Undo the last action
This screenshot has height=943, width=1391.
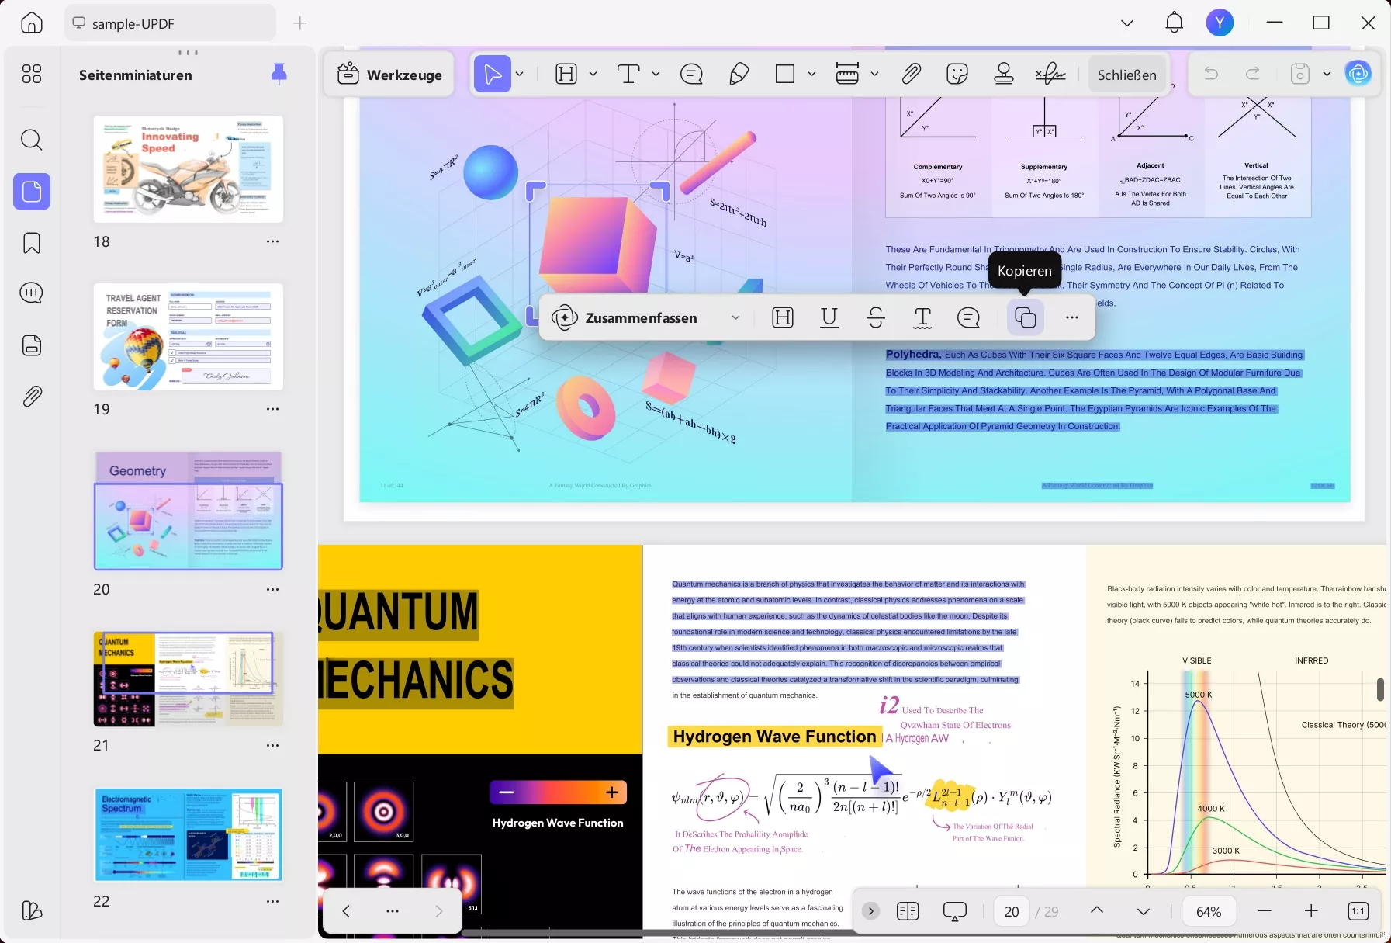pos(1211,75)
